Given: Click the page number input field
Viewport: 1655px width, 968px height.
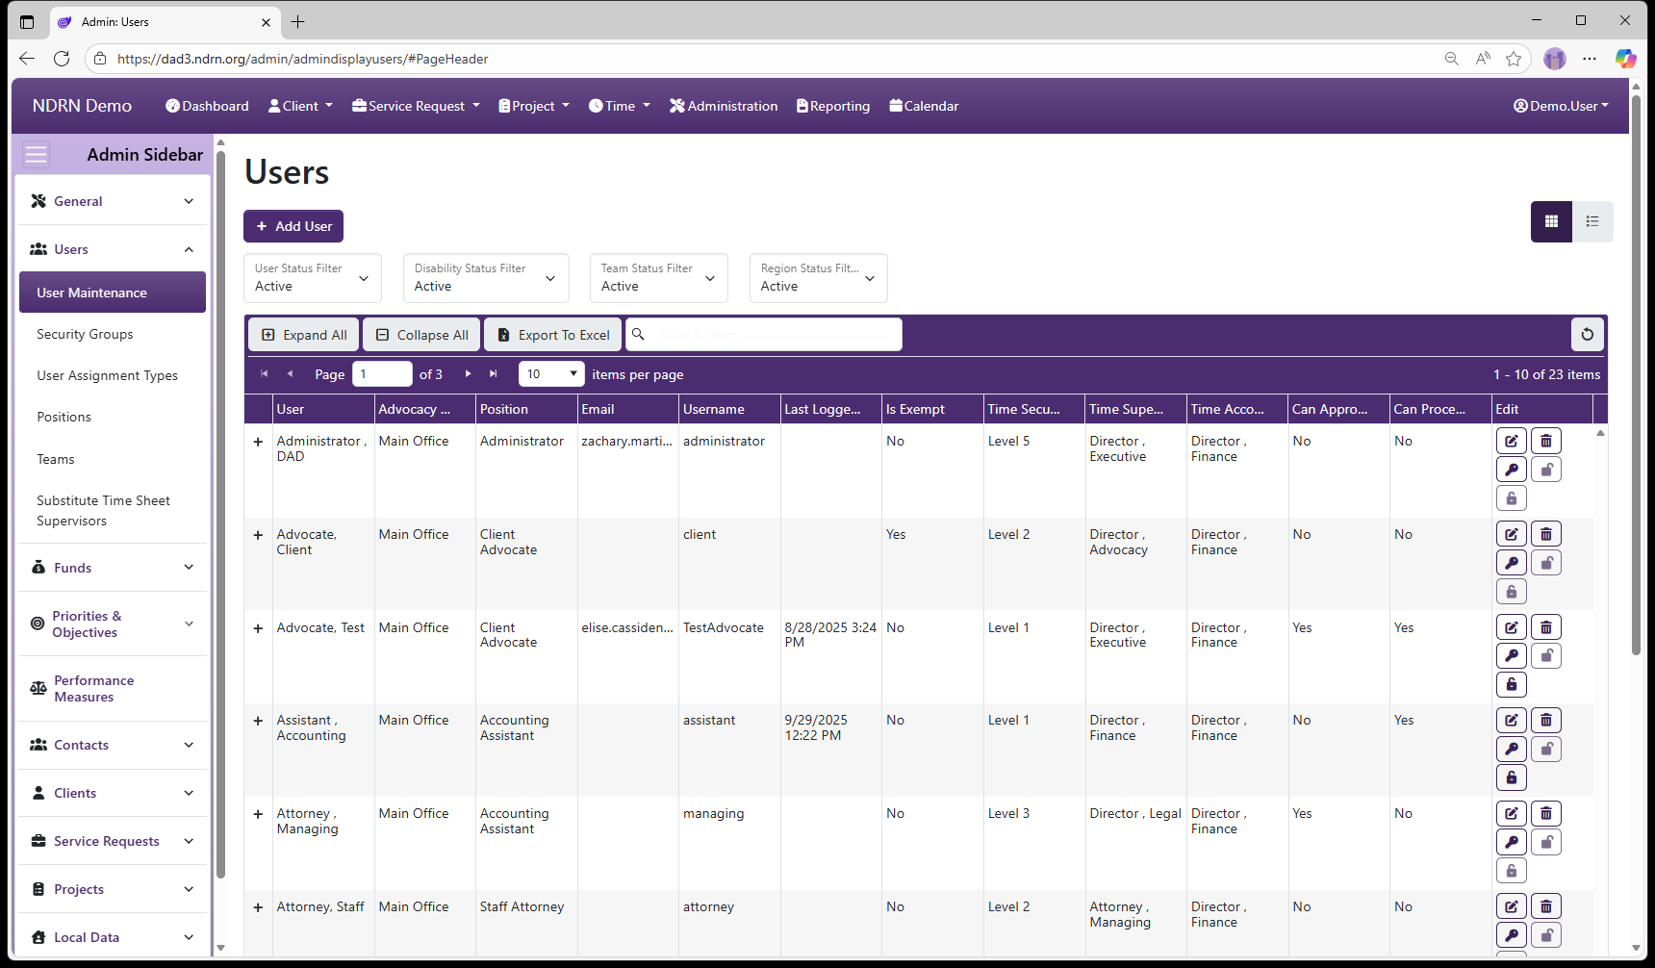Looking at the screenshot, I should pos(382,374).
